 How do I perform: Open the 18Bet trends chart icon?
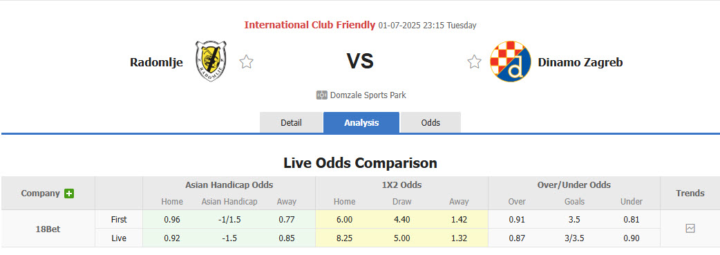690,228
